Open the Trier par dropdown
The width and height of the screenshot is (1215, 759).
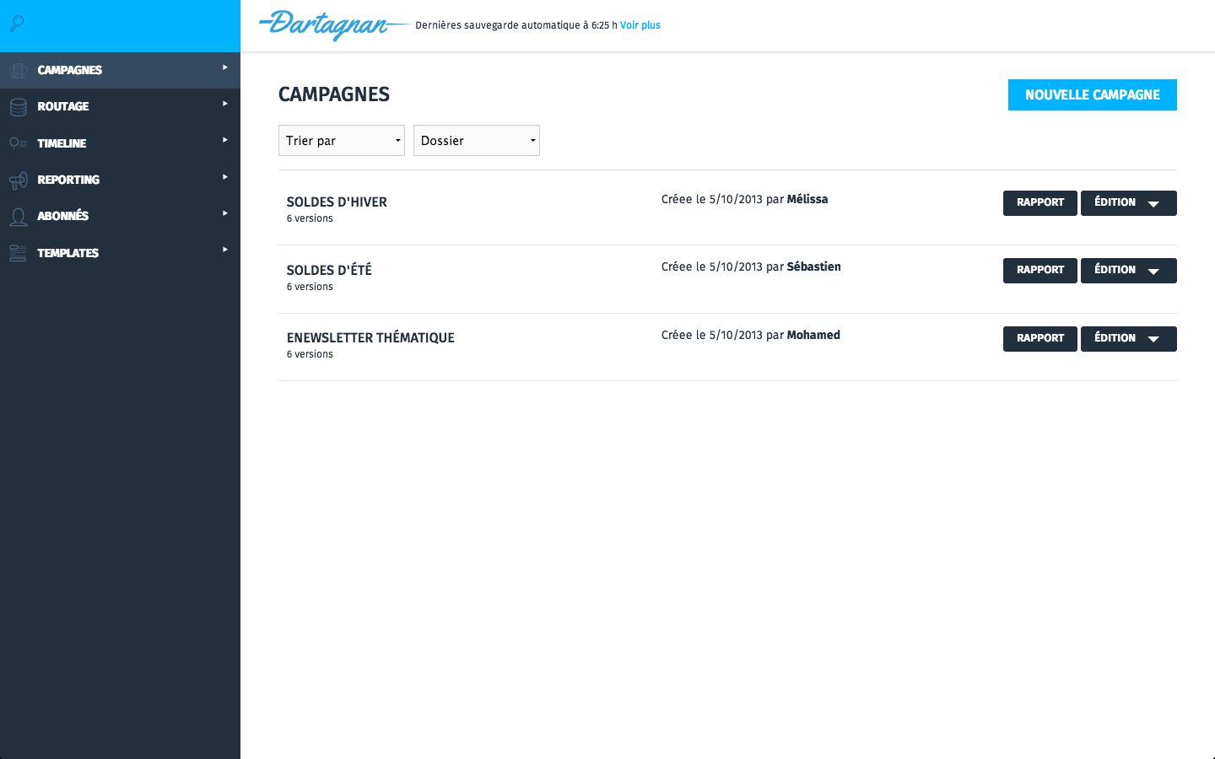coord(341,141)
